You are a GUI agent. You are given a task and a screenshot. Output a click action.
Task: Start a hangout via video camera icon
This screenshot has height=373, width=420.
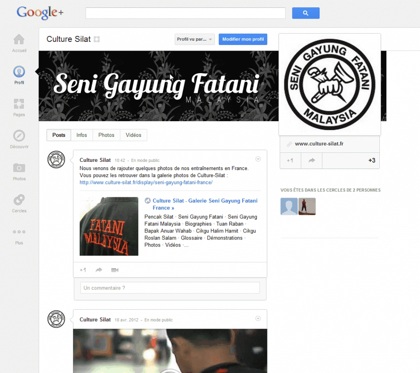pyautogui.click(x=115, y=270)
